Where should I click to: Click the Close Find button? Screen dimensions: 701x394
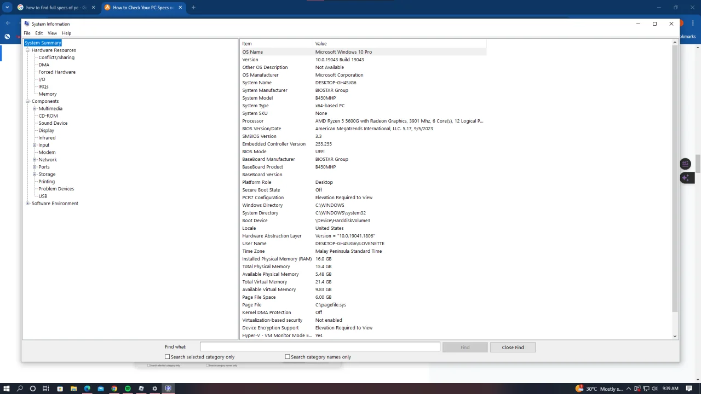pyautogui.click(x=513, y=347)
